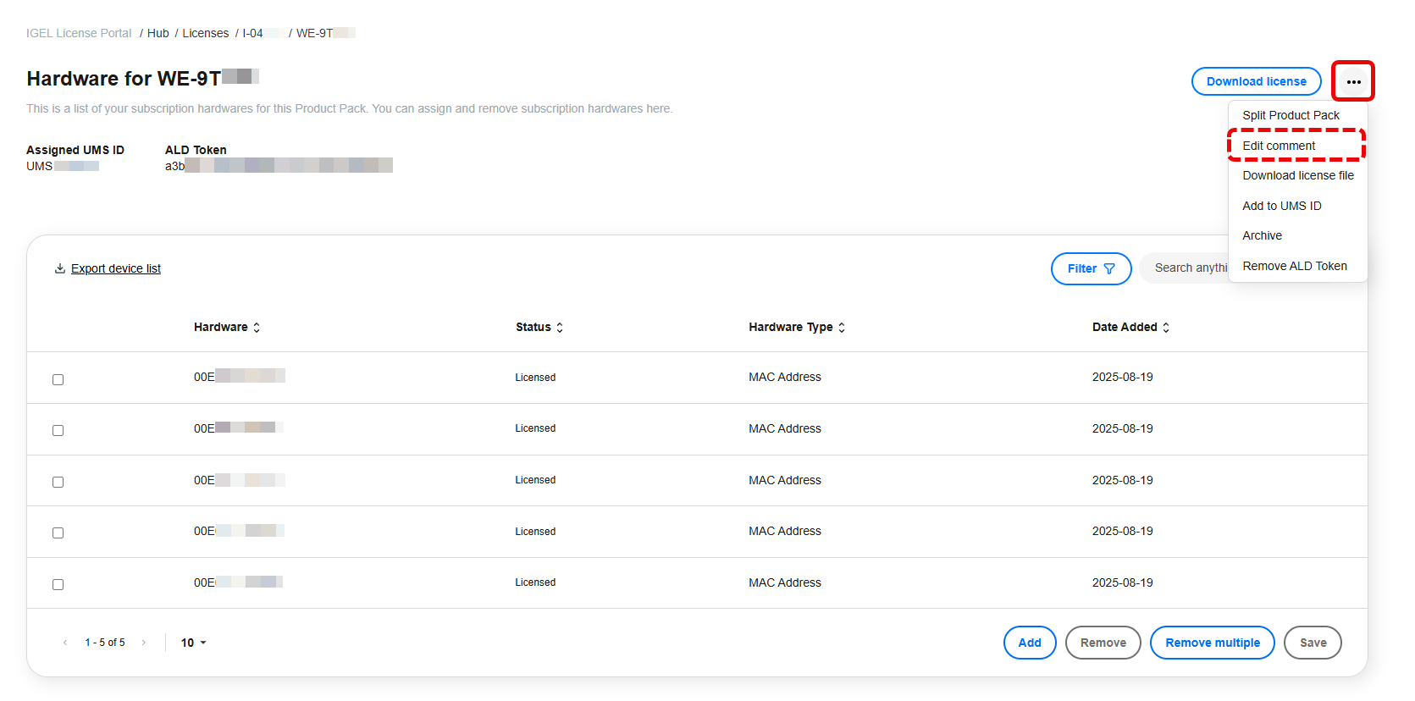
Task: Choose Edit comment from the menu
Action: pyautogui.click(x=1279, y=146)
